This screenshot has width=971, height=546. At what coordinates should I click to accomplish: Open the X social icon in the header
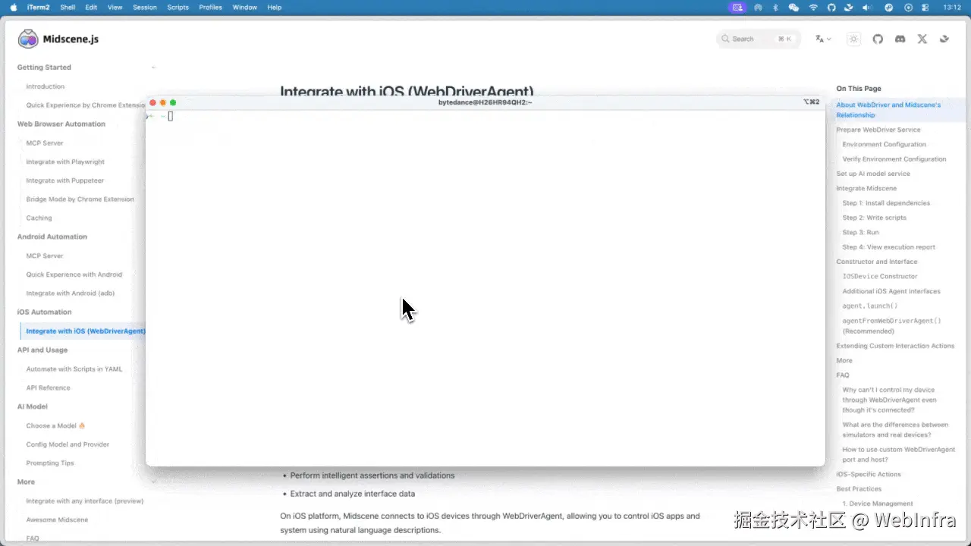[x=922, y=39]
